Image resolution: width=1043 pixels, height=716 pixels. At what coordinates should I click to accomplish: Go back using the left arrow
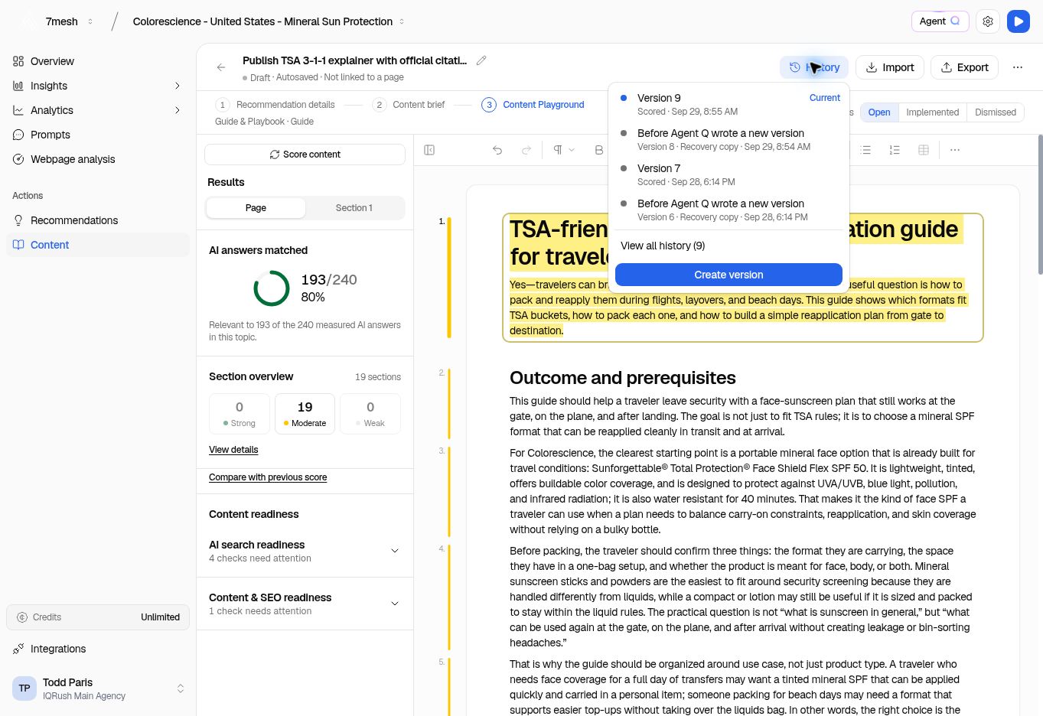(221, 67)
